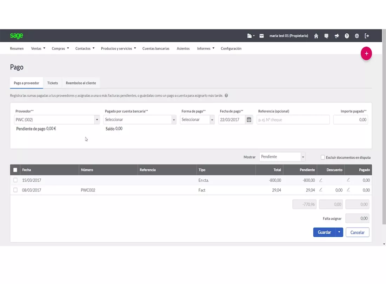386x284 pixels.
Task: Click the Sage logo
Action: pos(16,36)
